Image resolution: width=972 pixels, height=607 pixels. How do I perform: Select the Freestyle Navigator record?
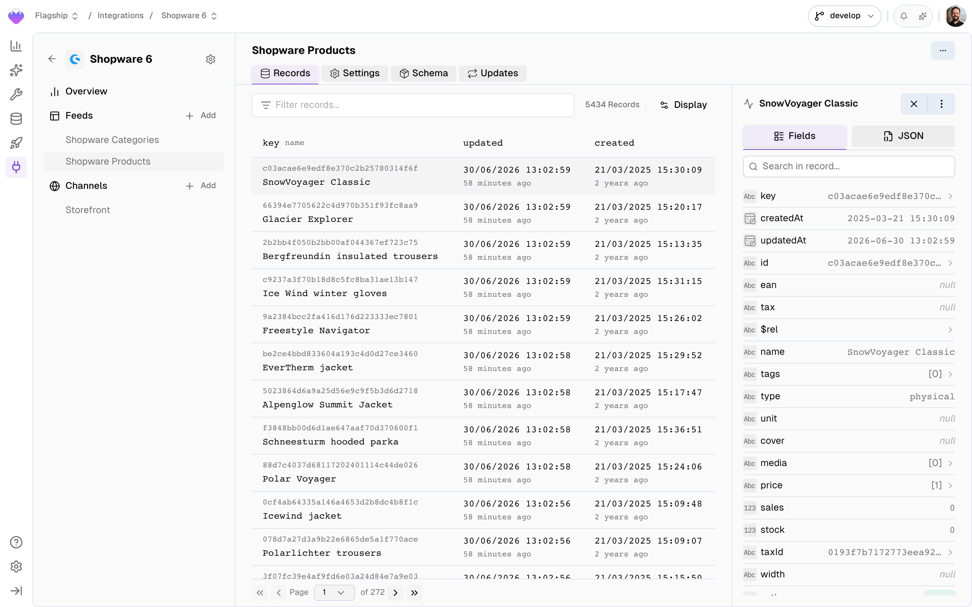pos(483,324)
